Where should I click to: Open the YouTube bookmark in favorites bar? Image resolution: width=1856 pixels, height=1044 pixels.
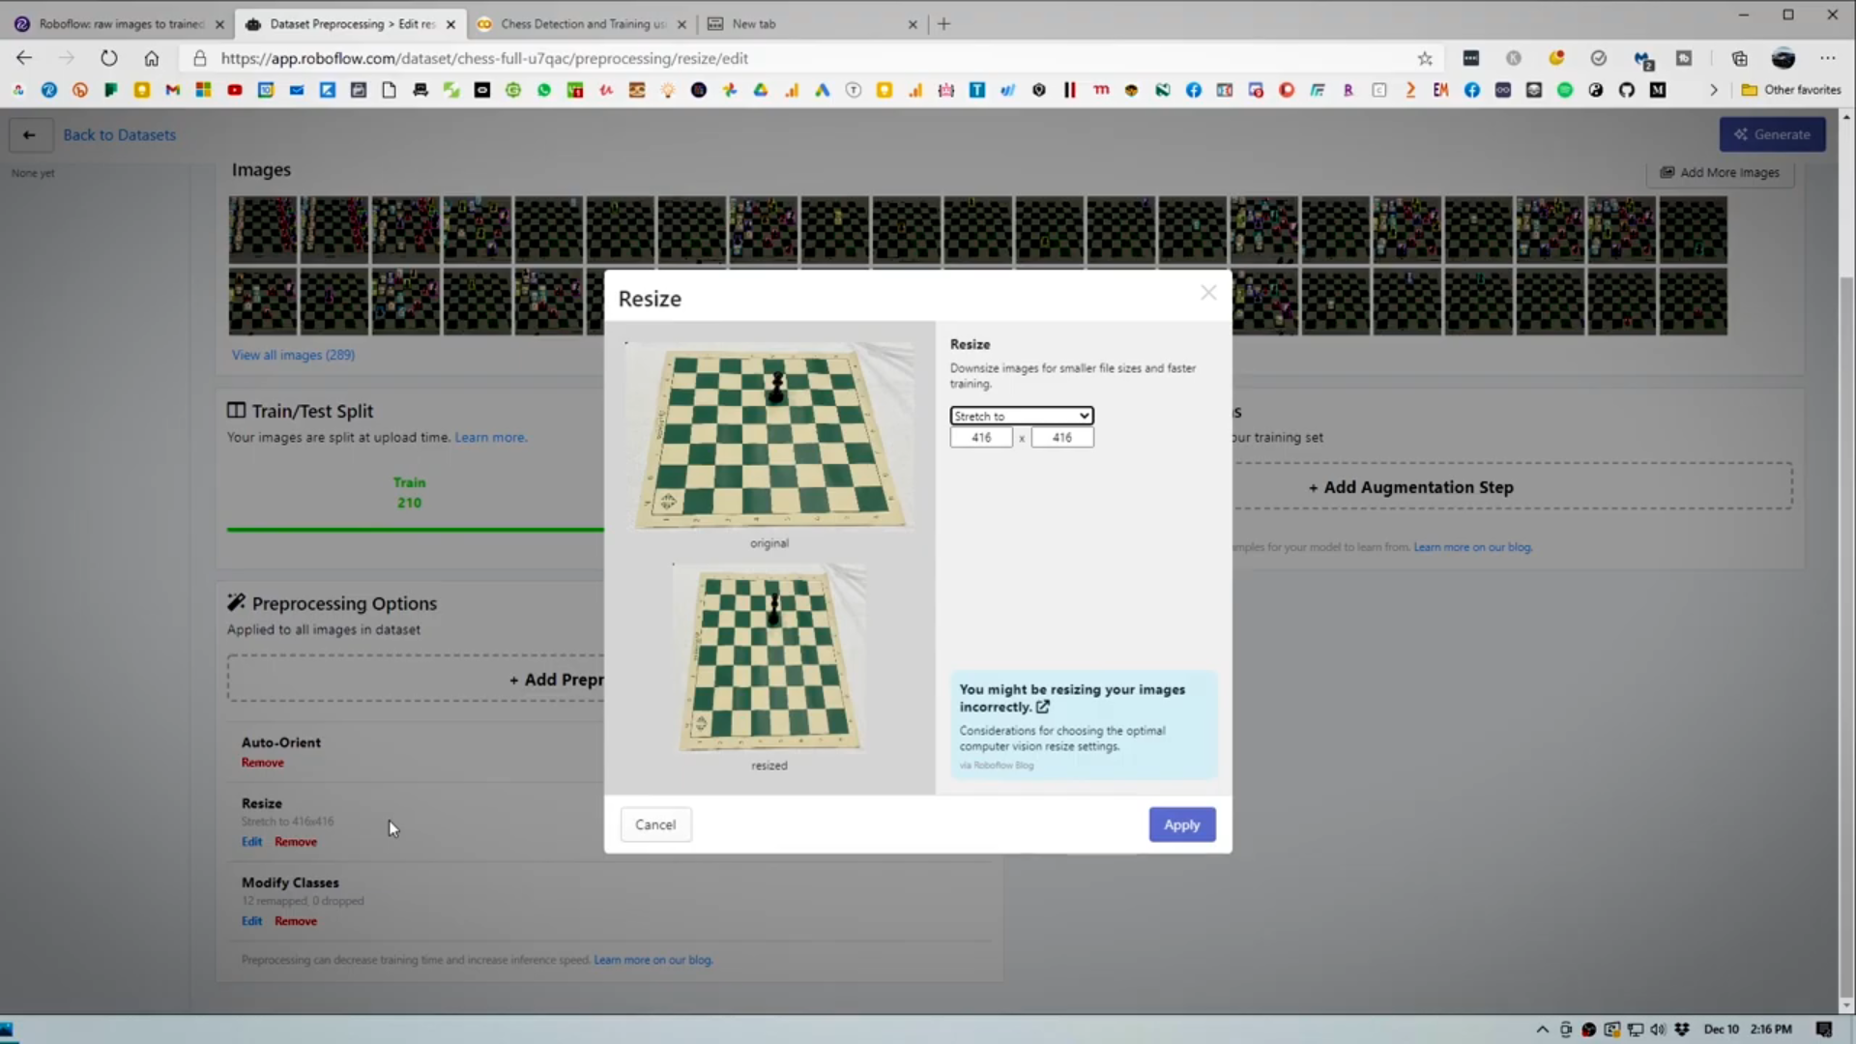pos(235,90)
